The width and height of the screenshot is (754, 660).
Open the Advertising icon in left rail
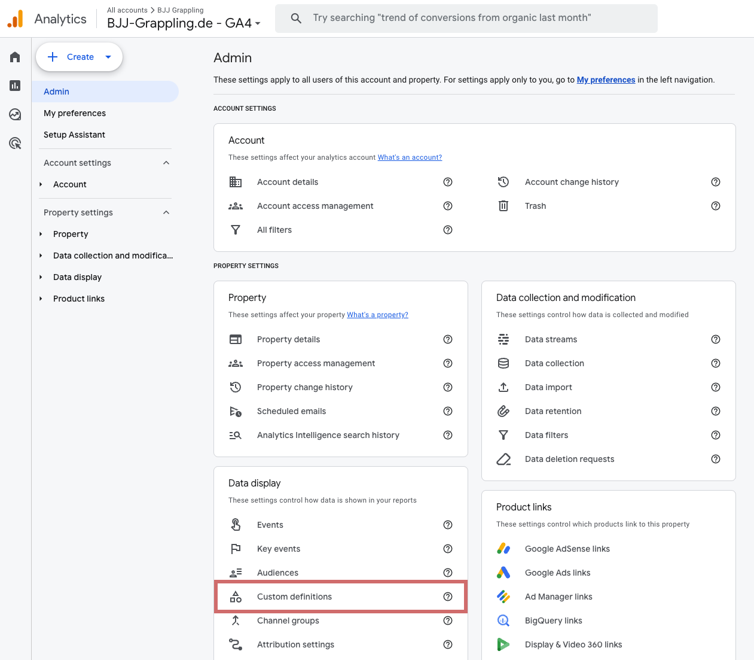[x=15, y=143]
